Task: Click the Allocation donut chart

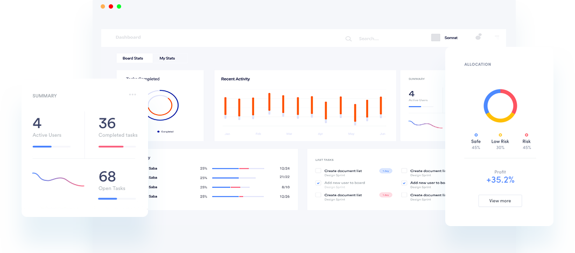Action: tap(500, 106)
